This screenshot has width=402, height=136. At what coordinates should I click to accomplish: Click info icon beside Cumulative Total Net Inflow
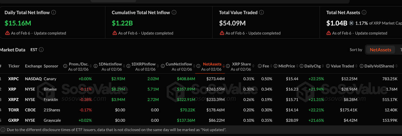[x=174, y=12]
